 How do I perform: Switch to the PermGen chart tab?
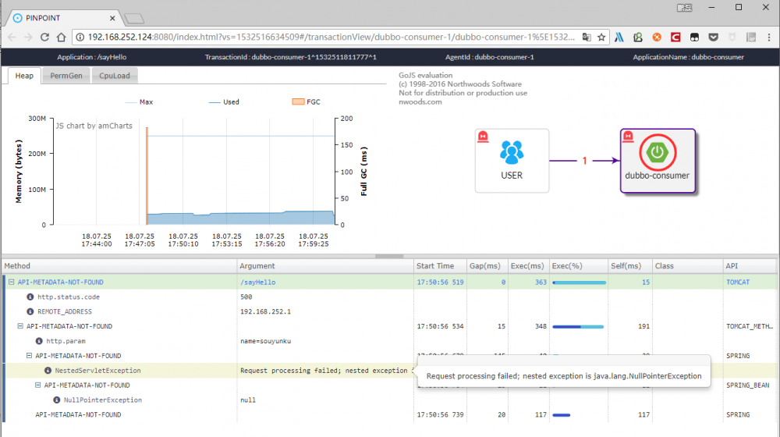(x=66, y=76)
